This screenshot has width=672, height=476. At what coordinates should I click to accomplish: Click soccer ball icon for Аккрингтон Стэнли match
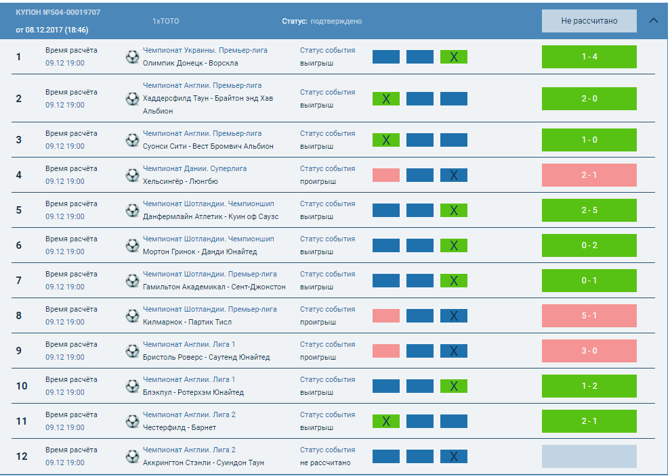[x=132, y=456]
